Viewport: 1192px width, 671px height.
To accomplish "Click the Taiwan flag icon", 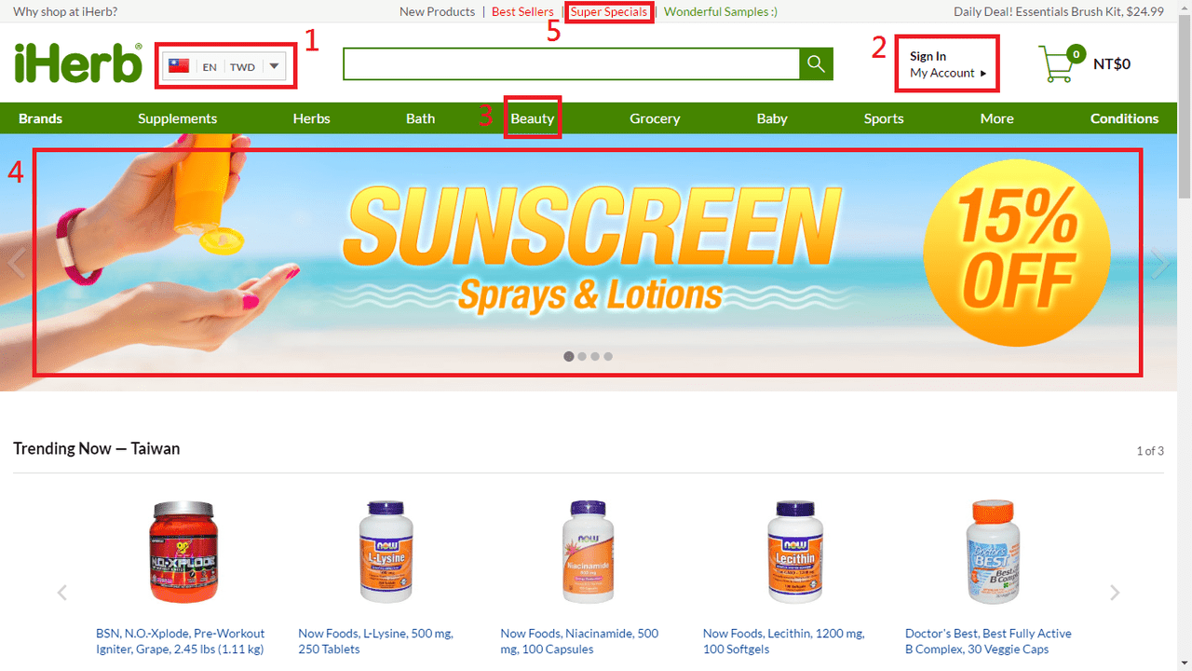I will pos(179,66).
